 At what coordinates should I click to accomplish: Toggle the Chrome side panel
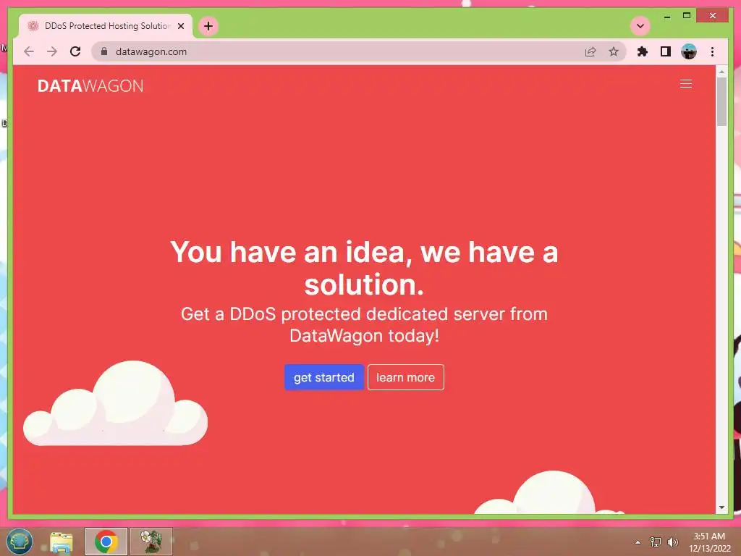666,51
